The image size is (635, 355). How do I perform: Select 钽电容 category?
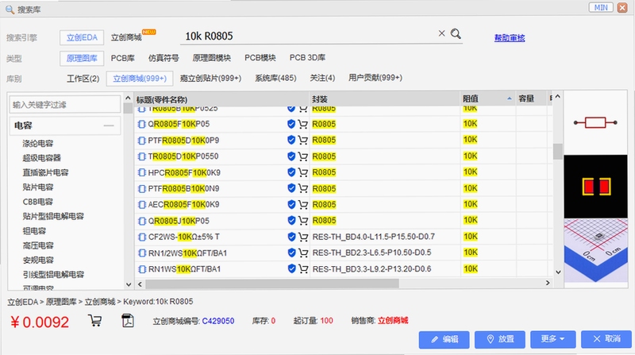[34, 231]
